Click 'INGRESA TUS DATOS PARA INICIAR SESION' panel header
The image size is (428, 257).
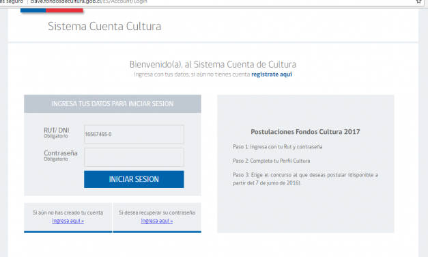113,104
